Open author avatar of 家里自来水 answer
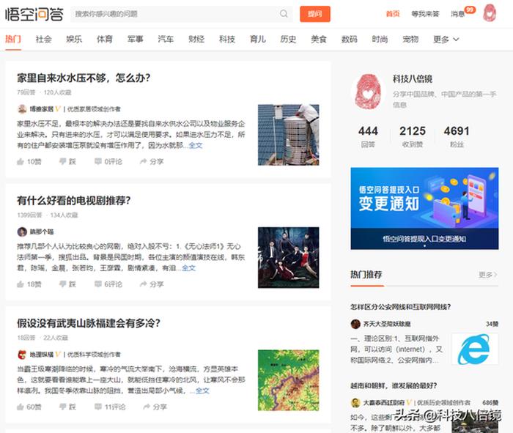 [x=22, y=109]
